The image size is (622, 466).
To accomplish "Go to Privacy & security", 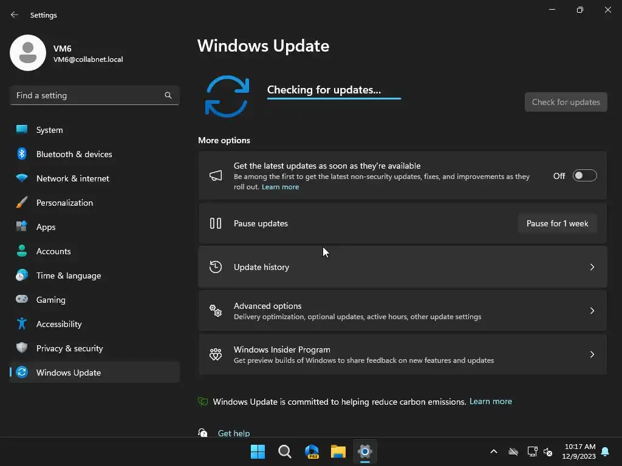I will pos(94,348).
